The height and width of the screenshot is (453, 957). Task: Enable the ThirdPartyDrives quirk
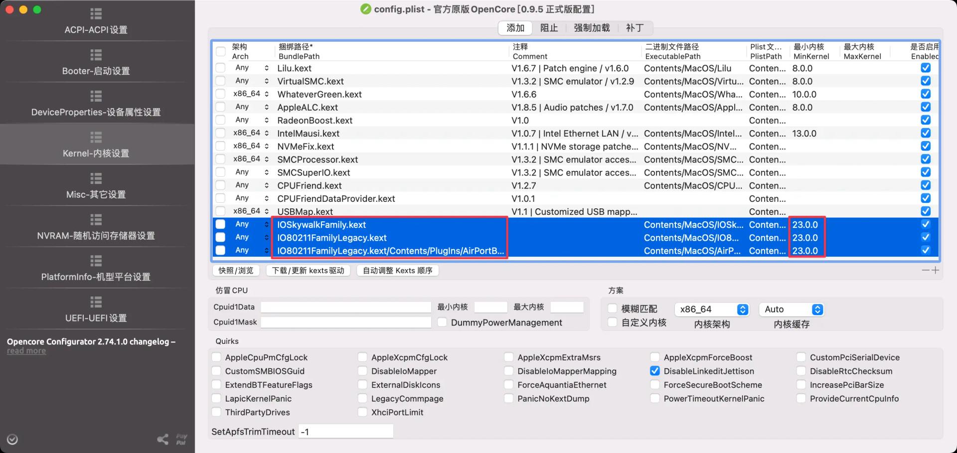coord(216,412)
